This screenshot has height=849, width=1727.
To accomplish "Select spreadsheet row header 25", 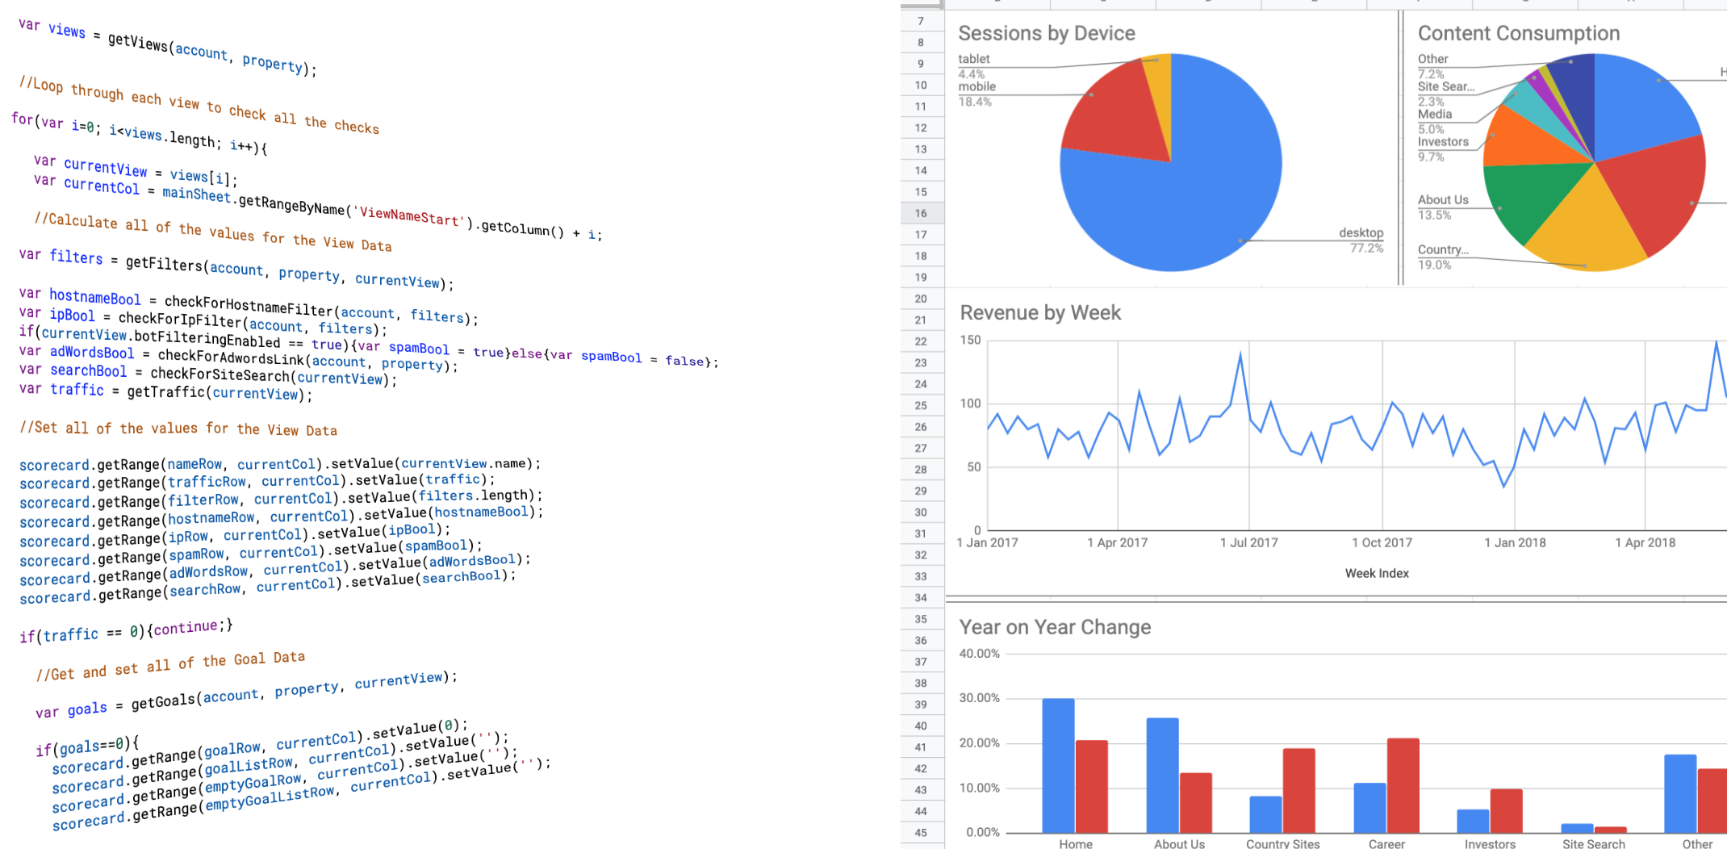I will [x=921, y=405].
